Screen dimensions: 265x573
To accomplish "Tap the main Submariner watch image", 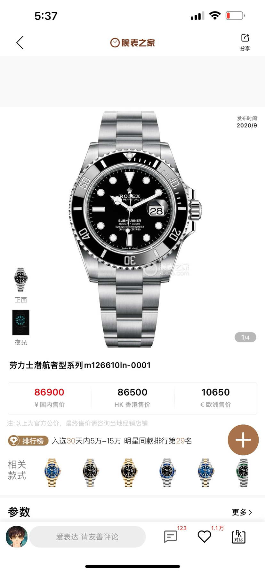I will pyautogui.click(x=134, y=229).
